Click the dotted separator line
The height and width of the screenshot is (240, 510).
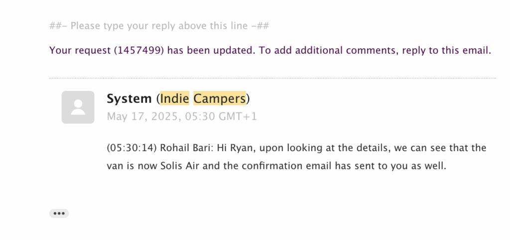click(x=272, y=78)
